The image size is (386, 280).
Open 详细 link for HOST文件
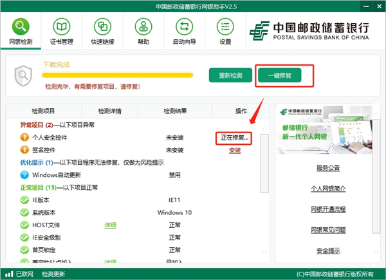[x=110, y=225]
